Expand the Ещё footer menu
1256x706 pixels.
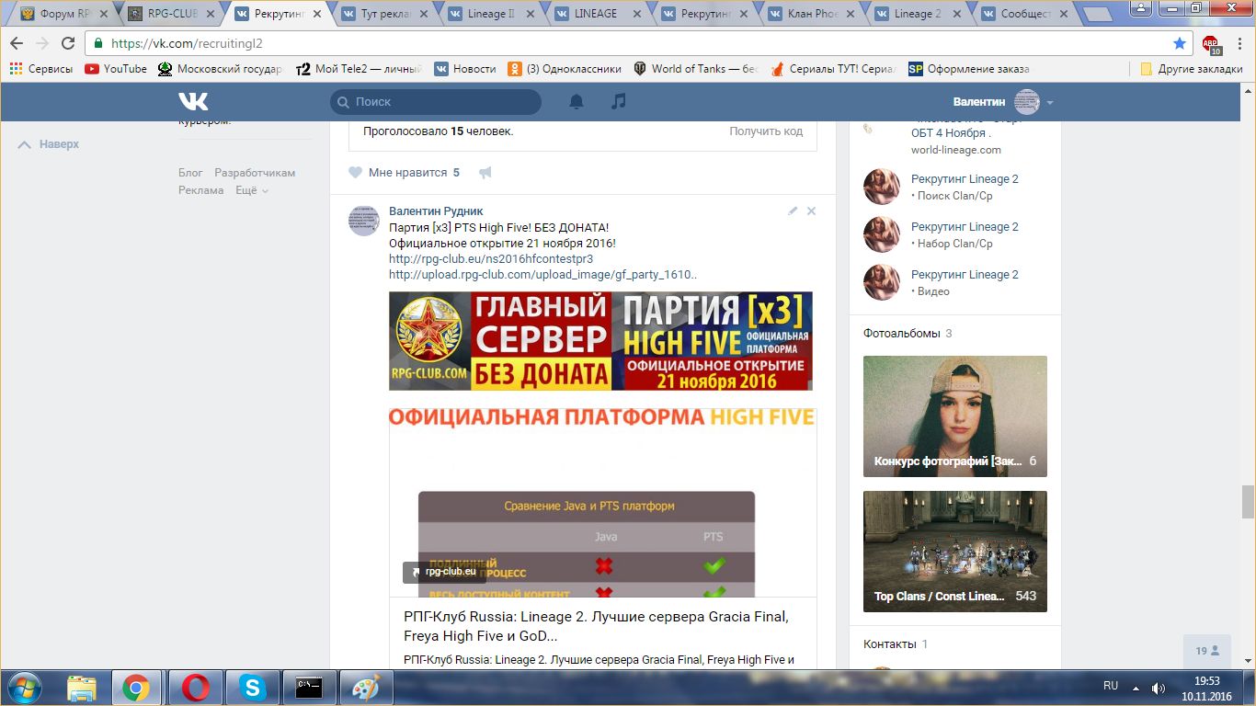coord(252,190)
